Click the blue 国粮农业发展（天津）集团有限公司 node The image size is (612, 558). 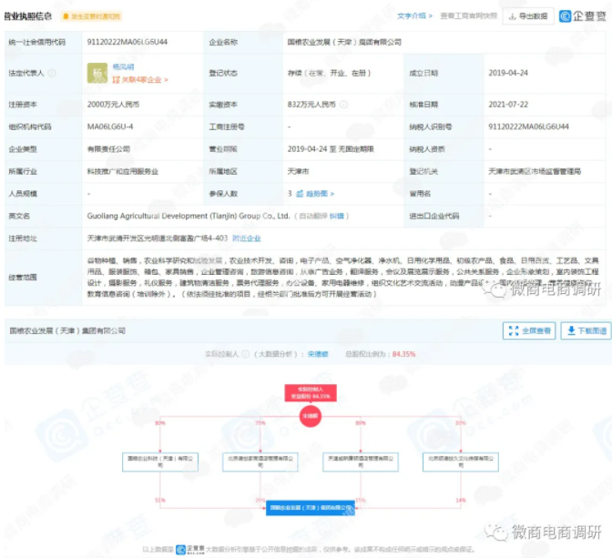pos(311,508)
